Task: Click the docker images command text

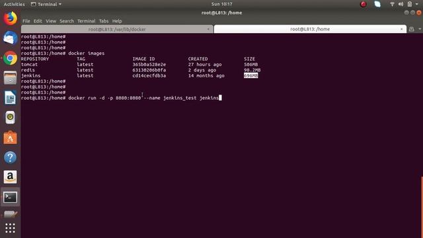Action: coord(87,54)
